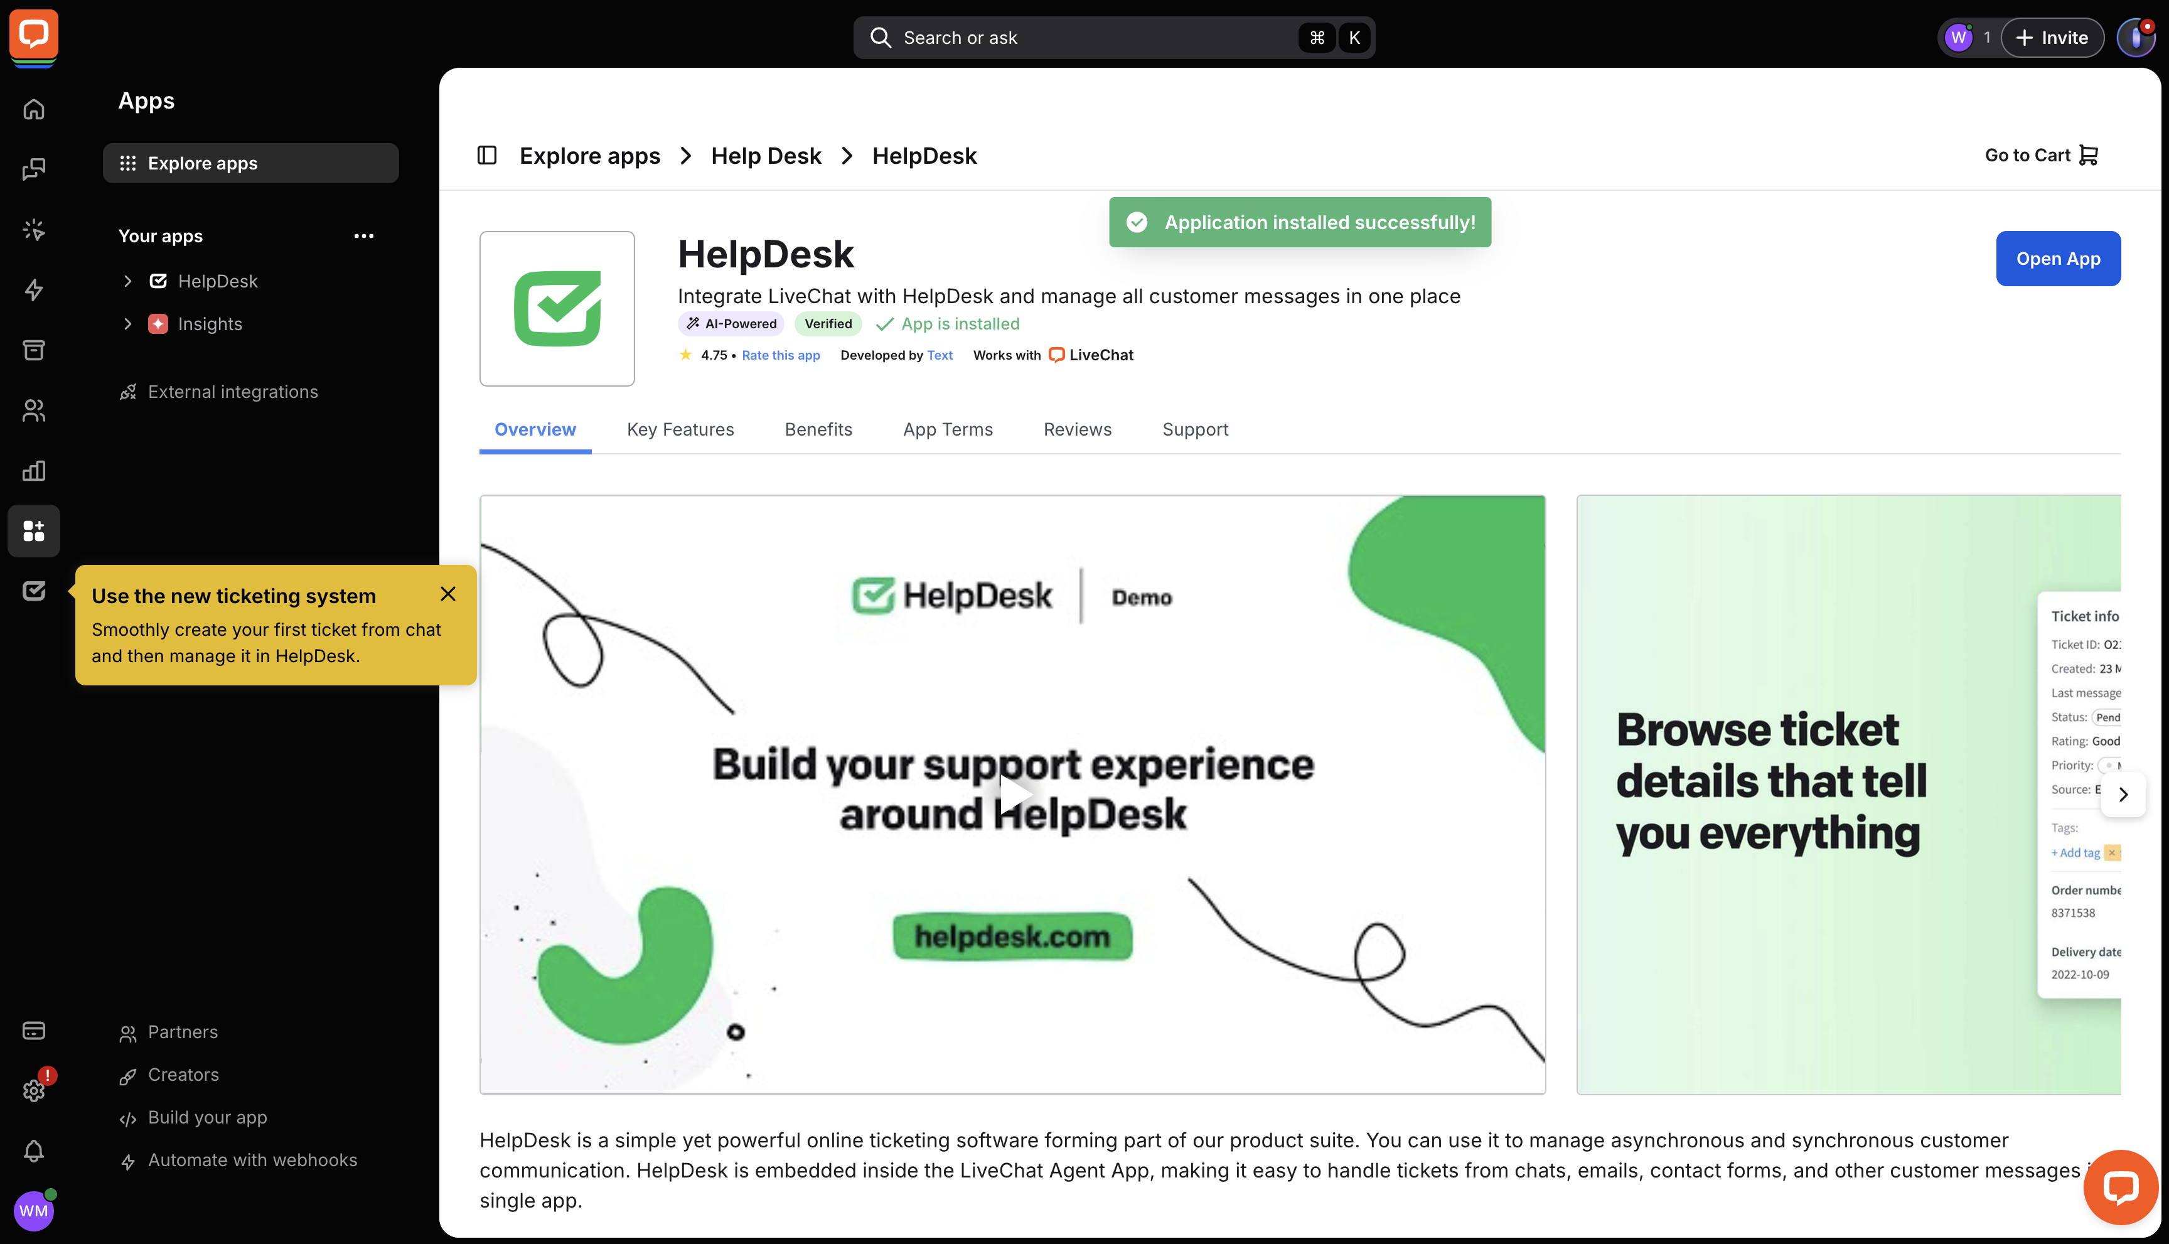Screen dimensions: 2169x1244
Task: Open the Rate this app link
Action: click(x=780, y=355)
